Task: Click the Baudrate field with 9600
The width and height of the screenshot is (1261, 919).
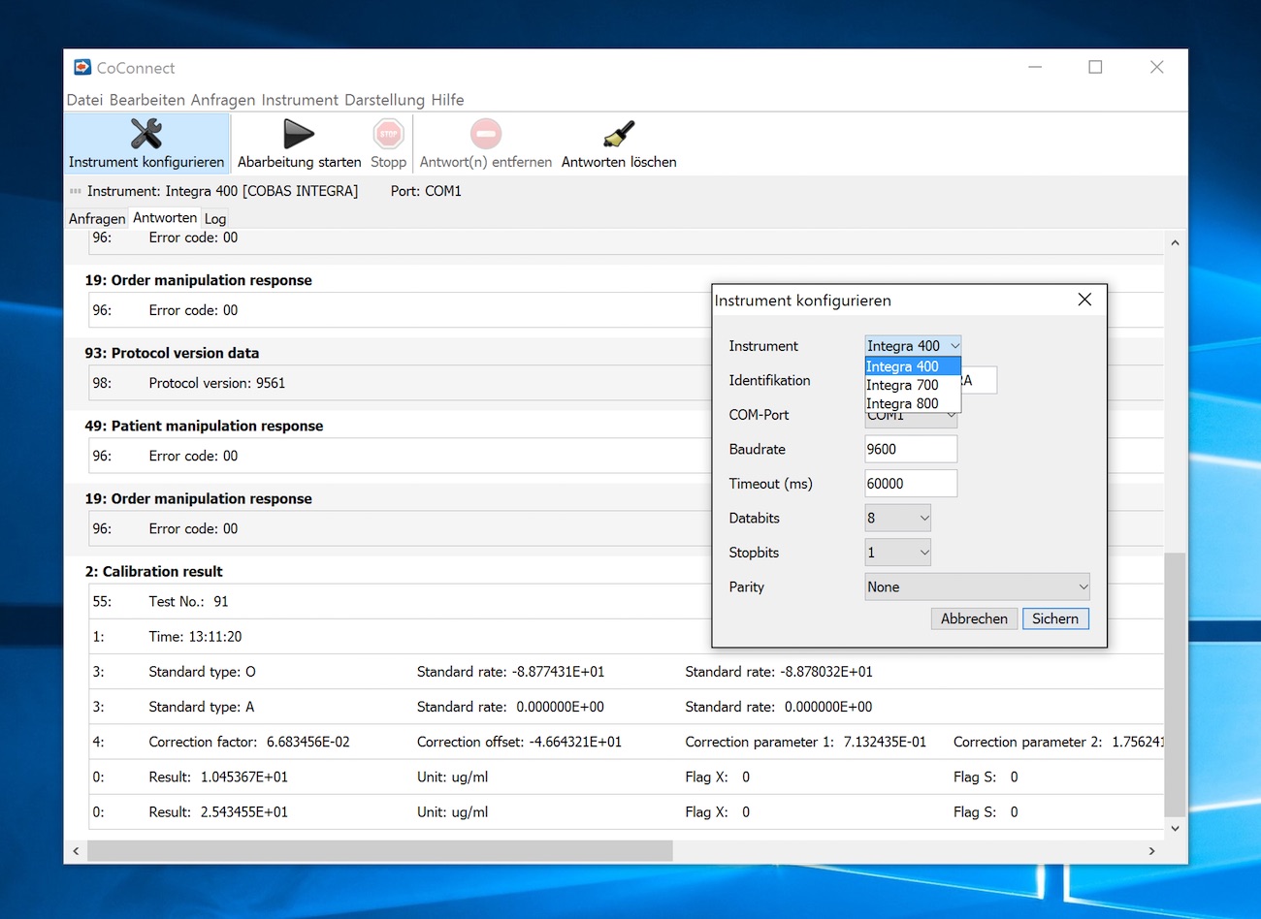Action: (x=911, y=449)
